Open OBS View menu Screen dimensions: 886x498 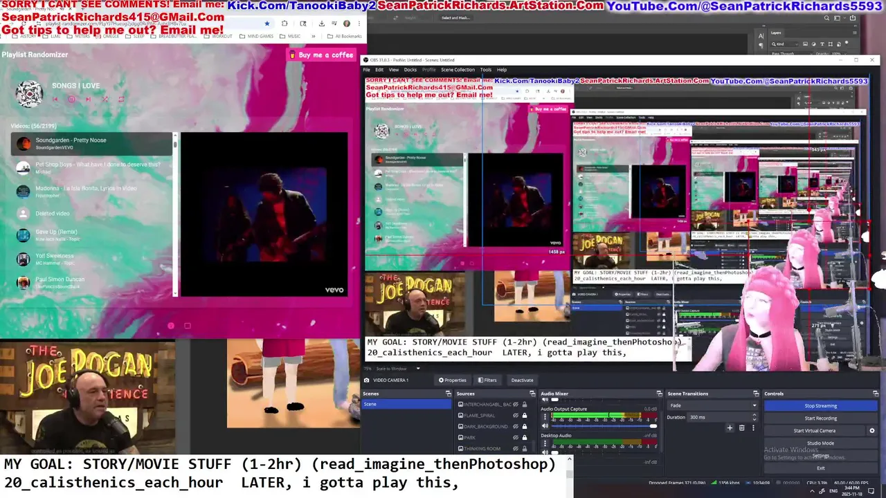(x=394, y=70)
